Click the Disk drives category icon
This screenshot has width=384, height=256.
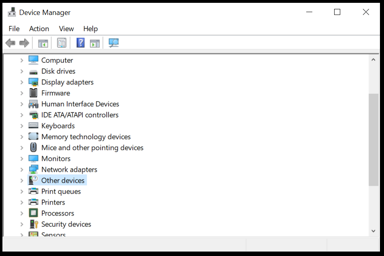pyautogui.click(x=33, y=72)
